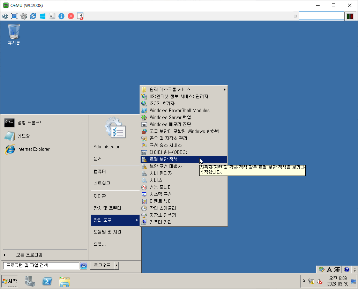Click the QEMU toolbar icon with red X
Viewport: 358px width, 289px height.
[80, 16]
